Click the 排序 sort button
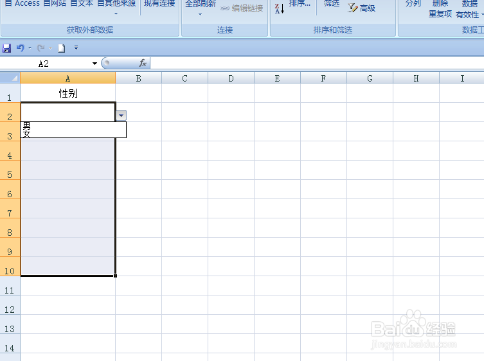The image size is (484, 361). (x=300, y=4)
